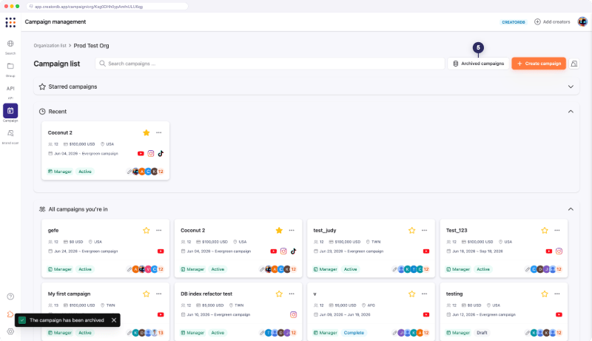
Task: Expand the Starred campaigns section
Action: (x=571, y=87)
